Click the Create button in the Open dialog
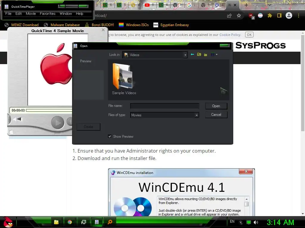The height and width of the screenshot is (228, 305). coord(88,126)
